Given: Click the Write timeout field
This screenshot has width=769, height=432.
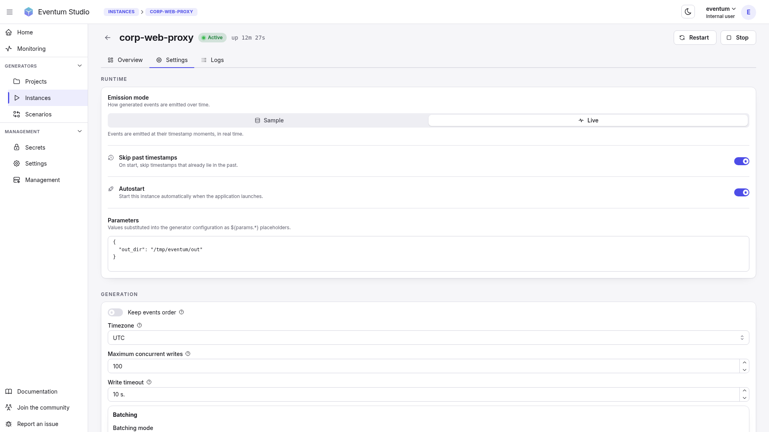Looking at the screenshot, I should pyautogui.click(x=423, y=394).
